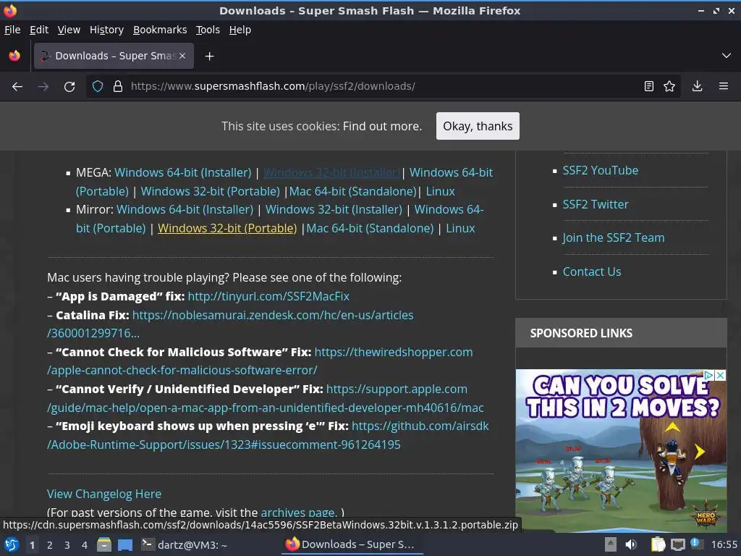The image size is (741, 556).
Task: Click MEGA Windows 32-bit (Installer) link
Action: (331, 172)
